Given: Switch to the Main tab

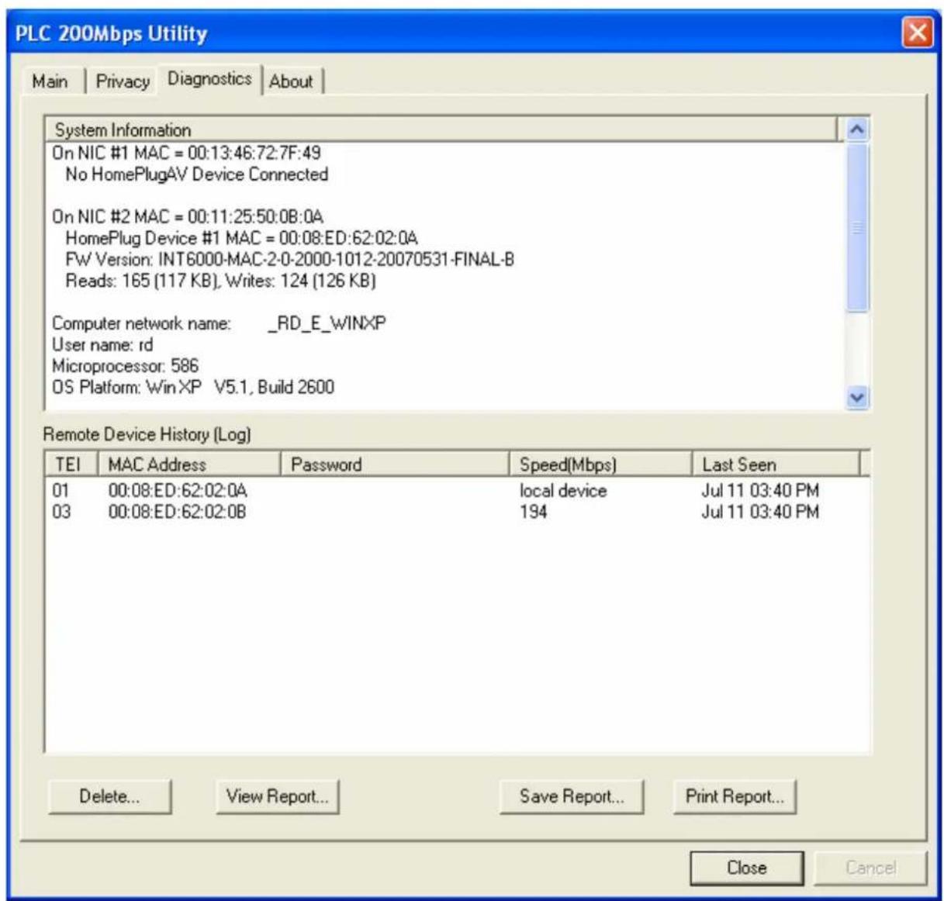Looking at the screenshot, I should tap(50, 81).
